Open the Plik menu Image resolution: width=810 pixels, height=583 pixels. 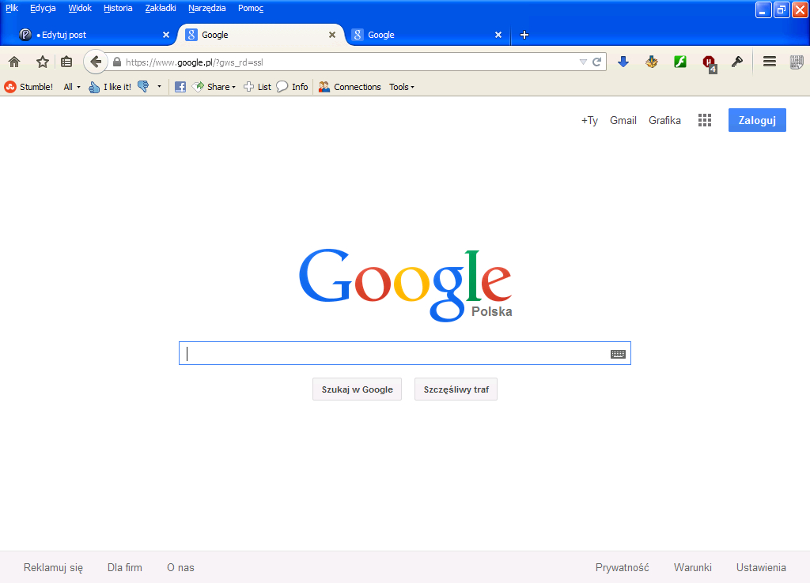tap(12, 8)
